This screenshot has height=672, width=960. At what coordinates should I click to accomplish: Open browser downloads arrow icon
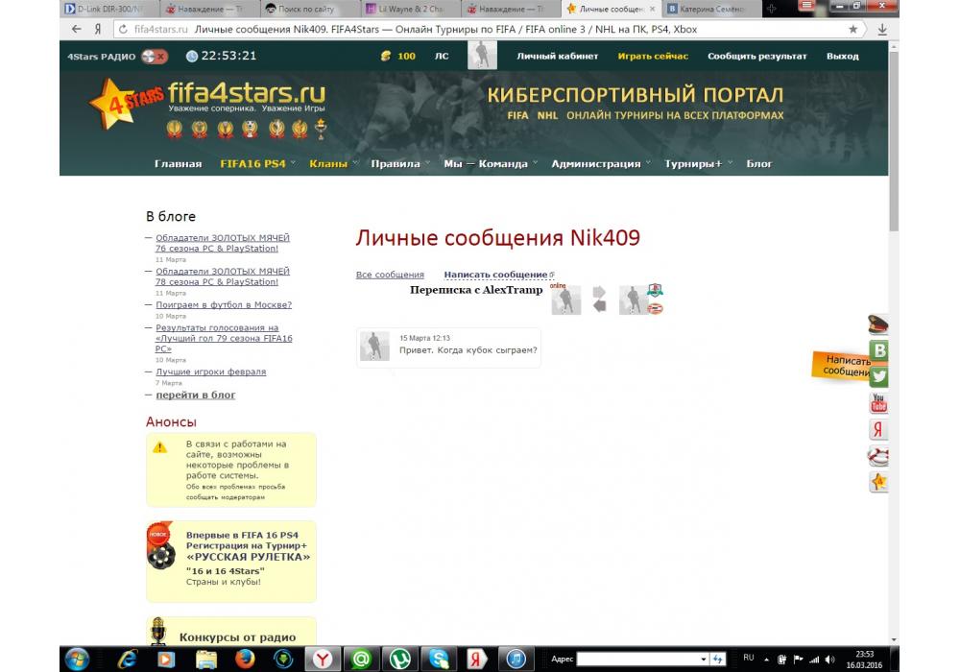coord(882,30)
